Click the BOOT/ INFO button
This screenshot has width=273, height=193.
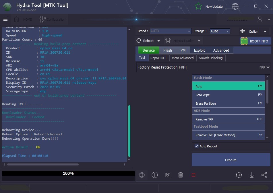255,41
